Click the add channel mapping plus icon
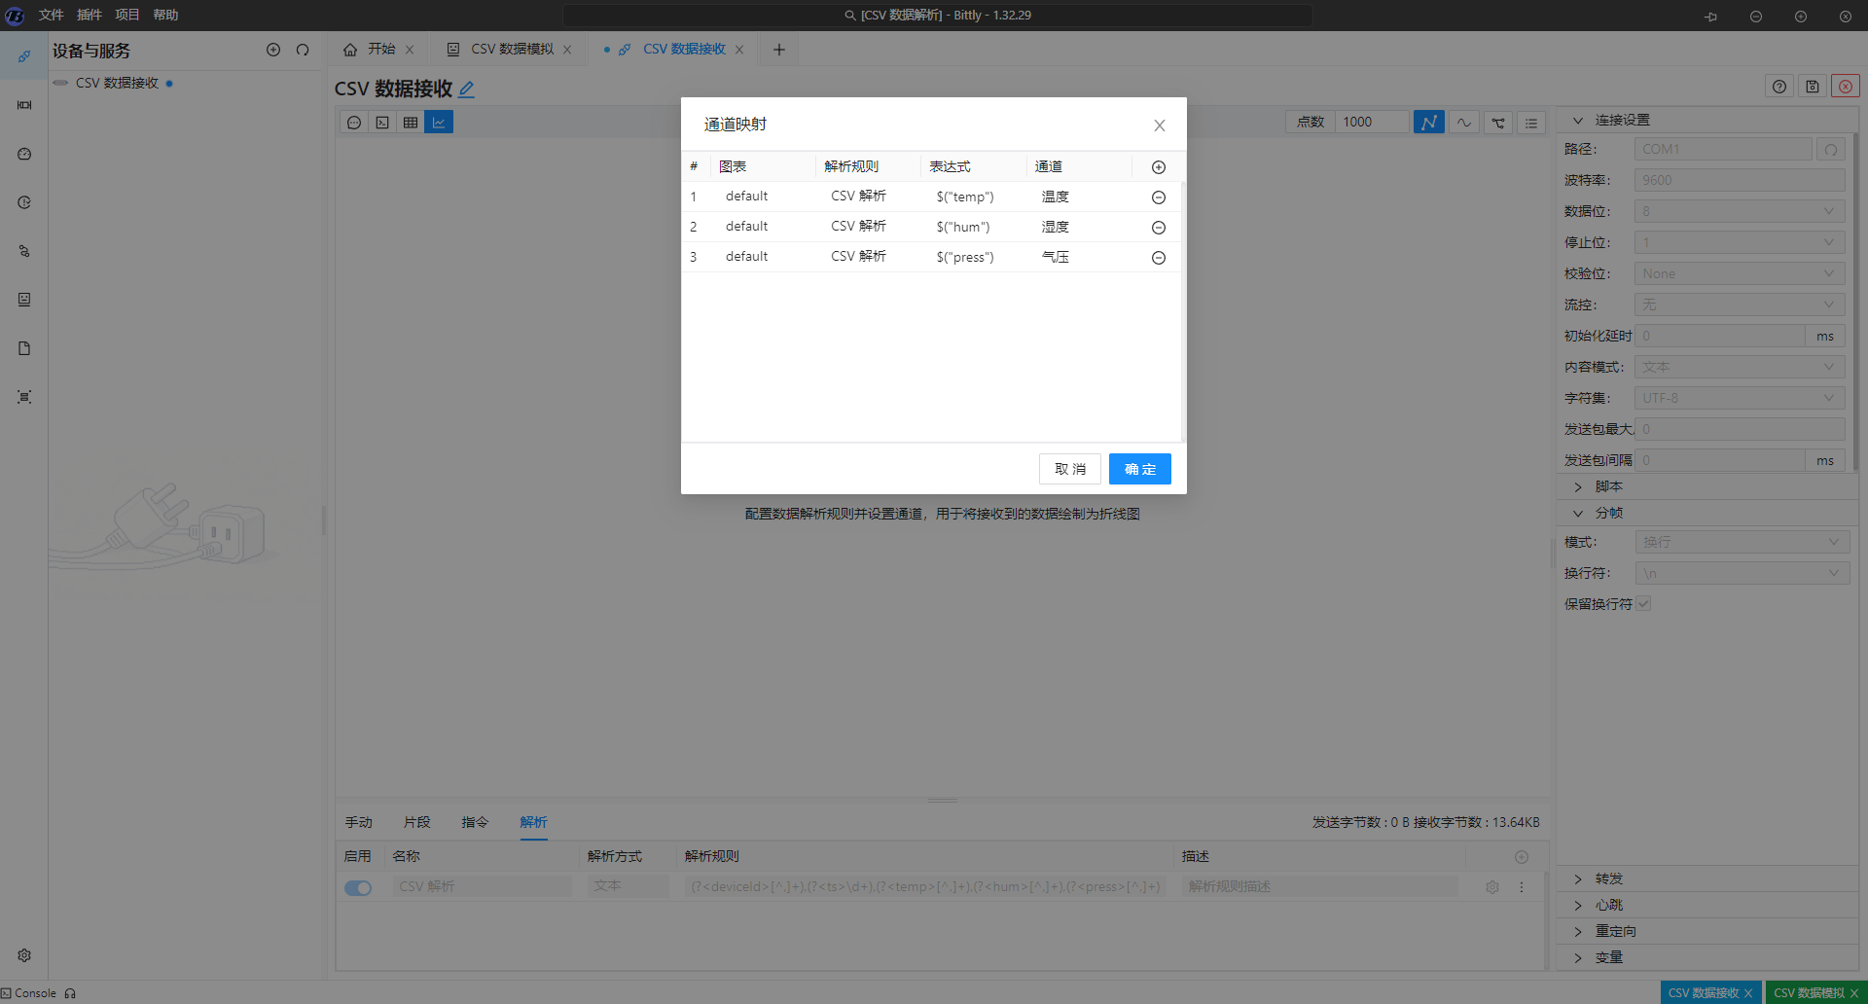The image size is (1868, 1004). pyautogui.click(x=1158, y=167)
